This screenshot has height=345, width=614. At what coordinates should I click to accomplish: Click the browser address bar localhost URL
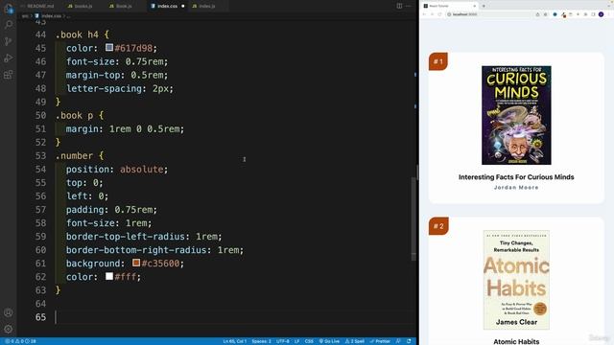[464, 14]
